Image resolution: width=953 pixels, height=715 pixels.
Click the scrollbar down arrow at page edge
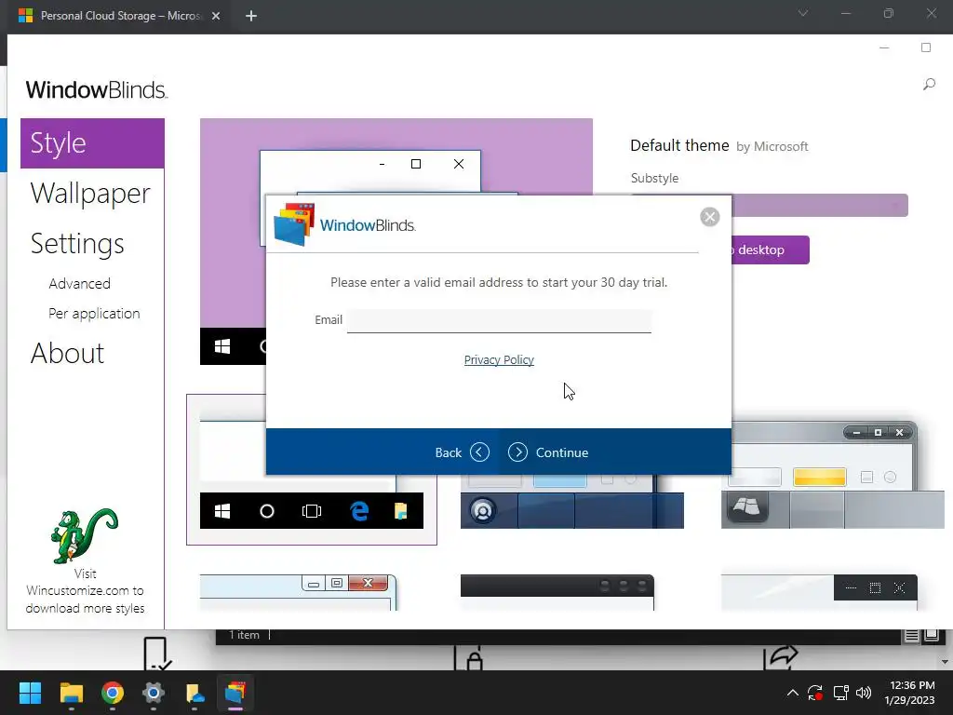click(945, 662)
